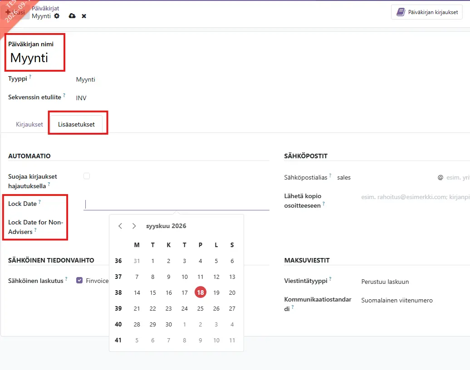Enable Suojaa kirjaukset hajautuksella checkbox
The image size is (470, 370).
tap(87, 176)
